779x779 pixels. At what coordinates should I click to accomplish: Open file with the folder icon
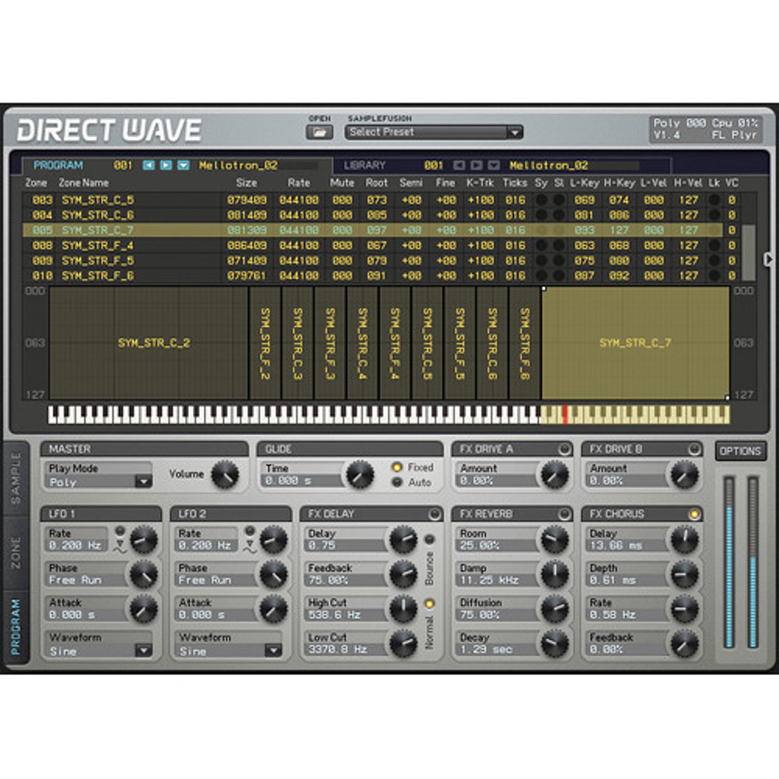tap(319, 132)
